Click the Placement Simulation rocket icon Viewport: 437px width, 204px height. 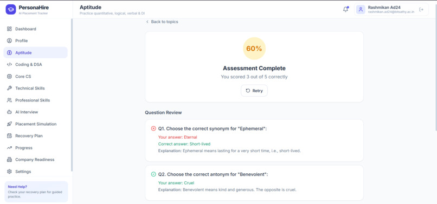[x=9, y=124]
